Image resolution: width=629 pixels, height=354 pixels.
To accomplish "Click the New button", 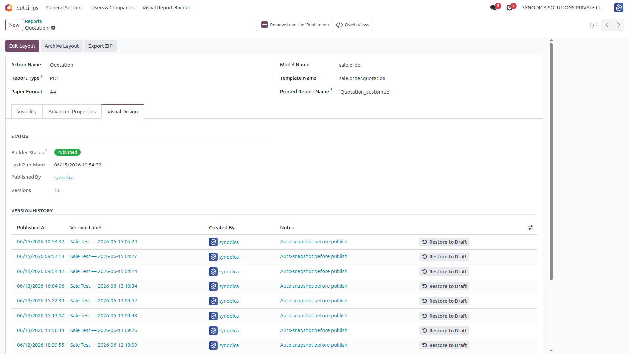I will tap(14, 25).
